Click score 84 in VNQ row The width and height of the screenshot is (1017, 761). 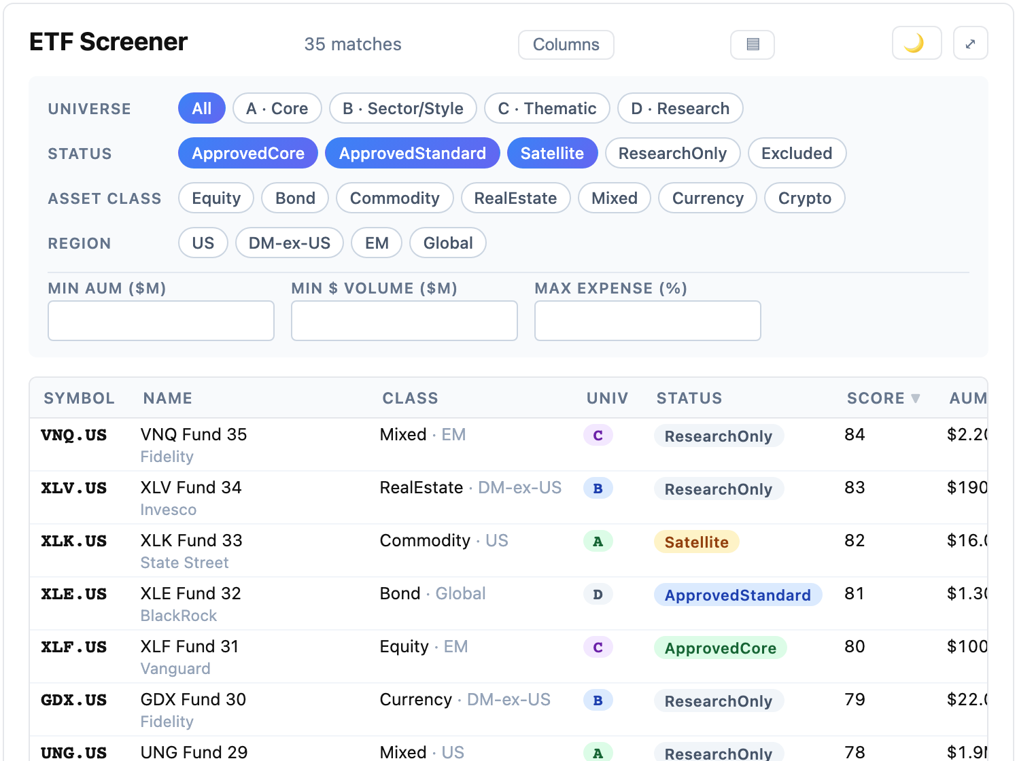[x=855, y=434]
